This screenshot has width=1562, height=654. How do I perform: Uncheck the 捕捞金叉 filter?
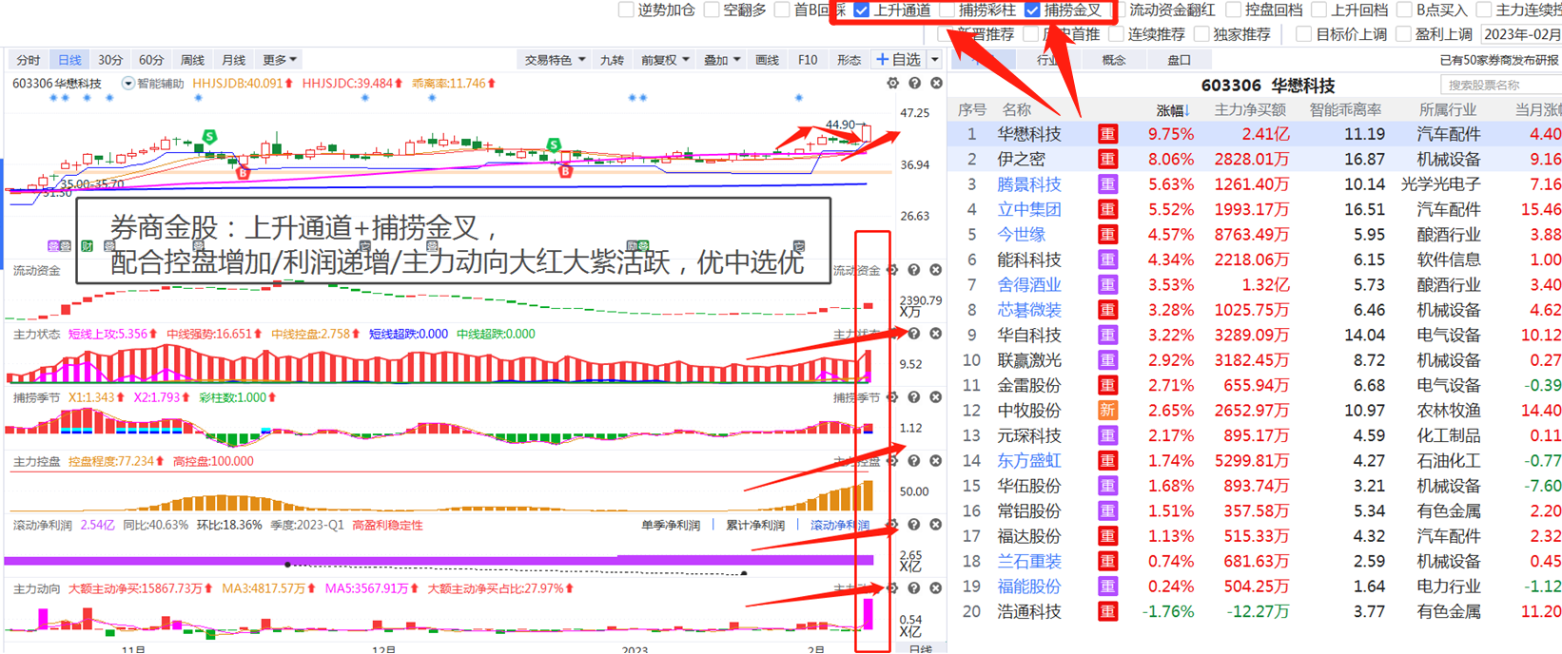[x=1033, y=10]
